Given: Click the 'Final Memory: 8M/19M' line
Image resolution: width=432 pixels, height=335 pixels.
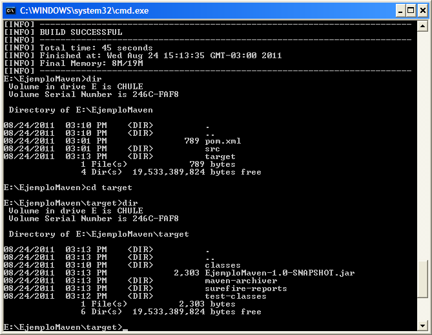Looking at the screenshot, I should pos(73,63).
